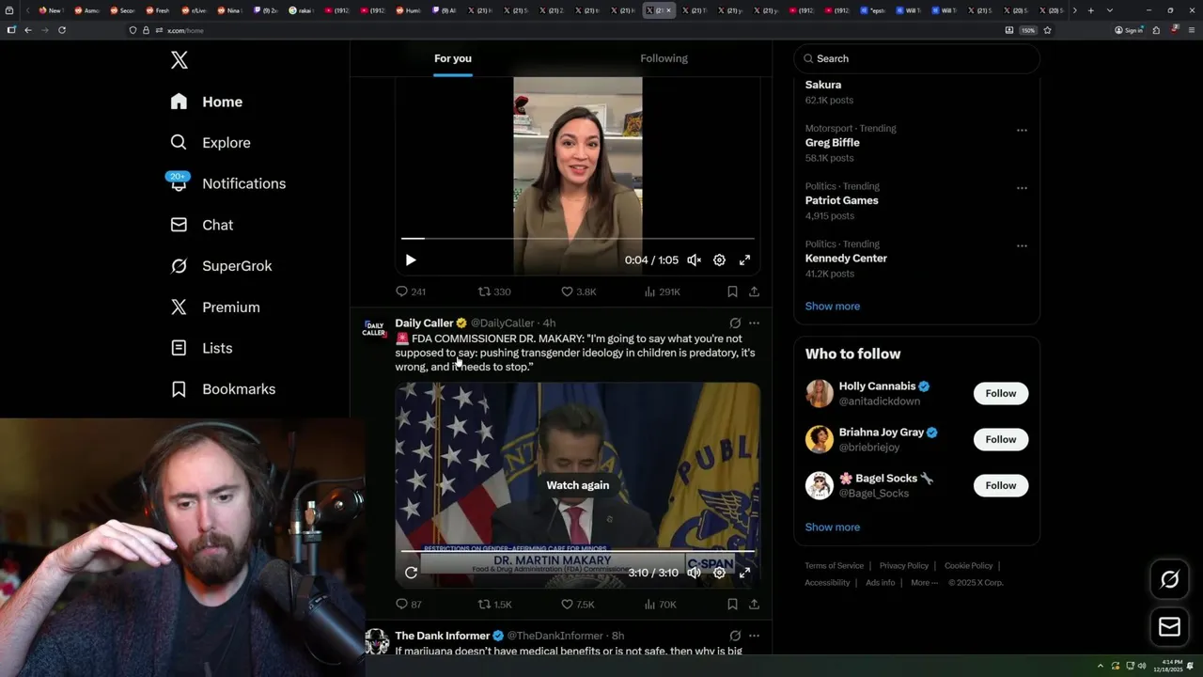
Task: Open the floating messages button
Action: [1170, 627]
